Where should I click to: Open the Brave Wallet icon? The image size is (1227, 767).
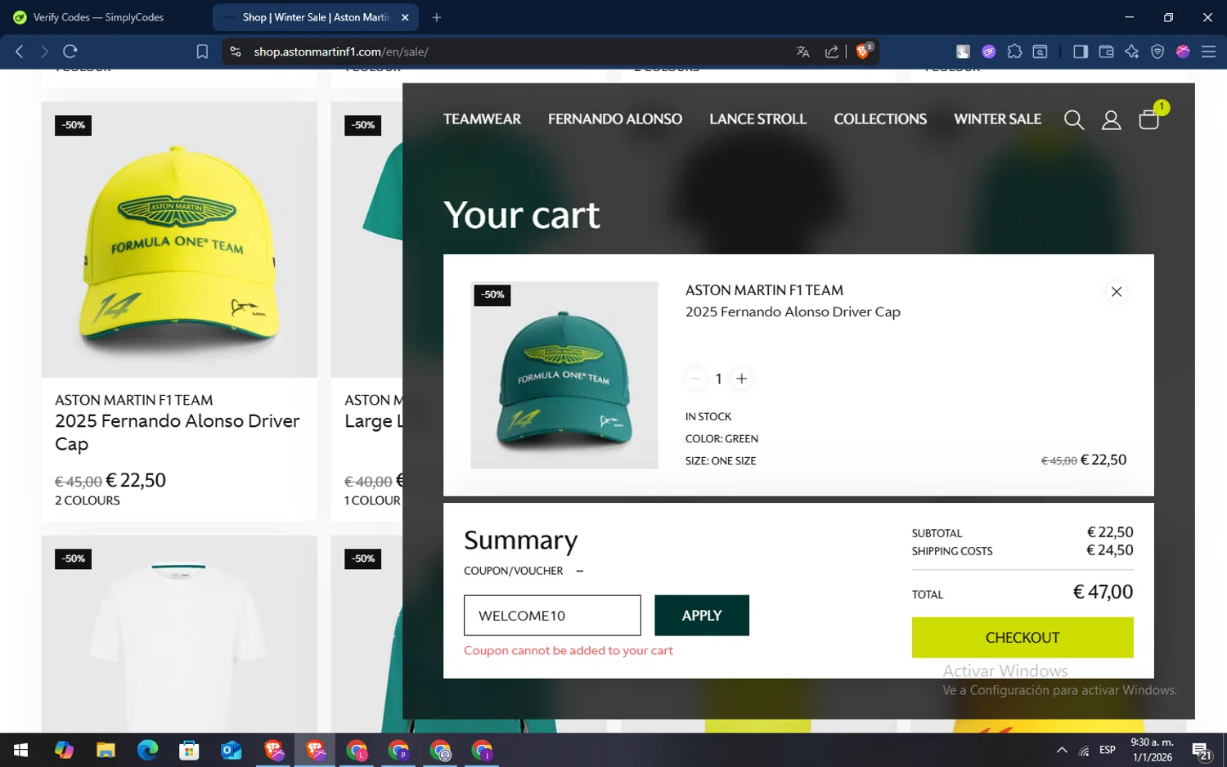(x=1106, y=52)
